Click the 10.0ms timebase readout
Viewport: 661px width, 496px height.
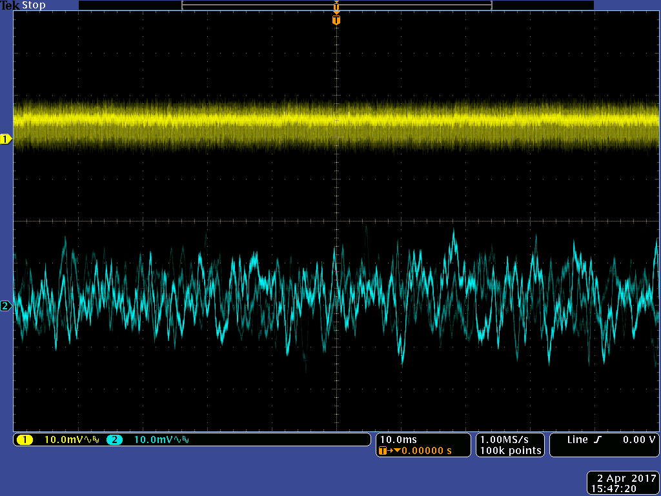click(398, 440)
